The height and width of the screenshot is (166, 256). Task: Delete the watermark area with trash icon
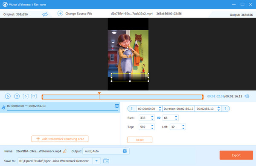pyautogui.click(x=117, y=106)
